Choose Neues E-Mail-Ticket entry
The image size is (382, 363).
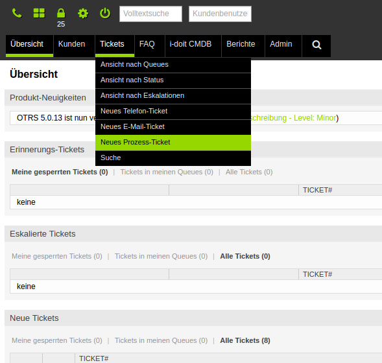[173, 127]
